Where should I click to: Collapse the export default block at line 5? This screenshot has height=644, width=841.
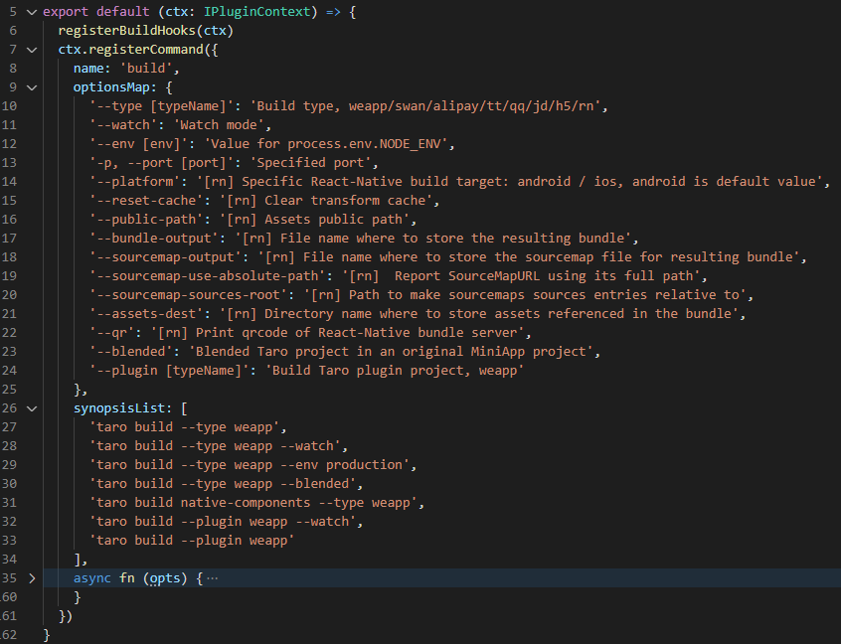(32, 12)
